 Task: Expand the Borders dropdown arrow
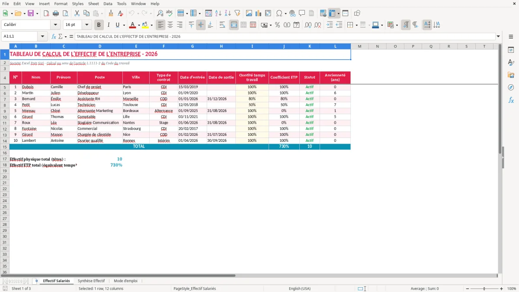[356, 25]
